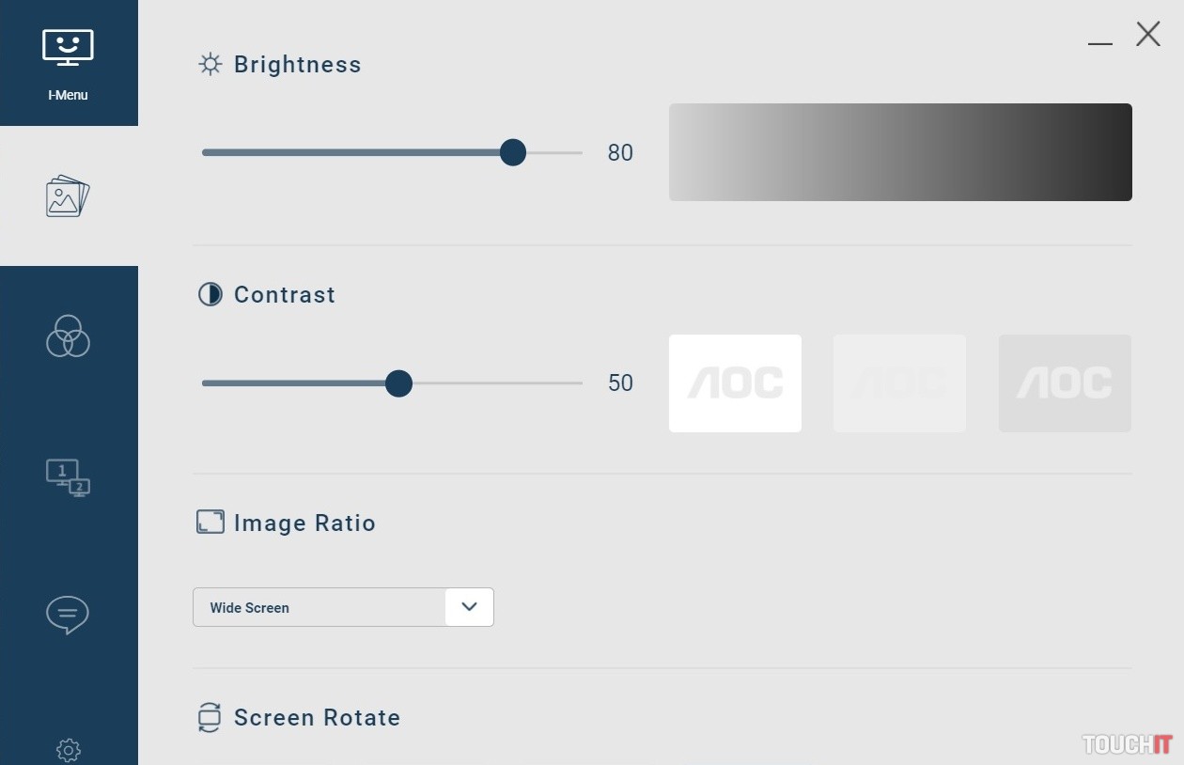Image resolution: width=1184 pixels, height=765 pixels.
Task: Open the Wide Screen combo box
Action: point(319,607)
